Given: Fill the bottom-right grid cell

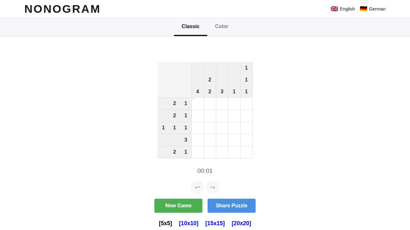Looking at the screenshot, I should tap(246, 152).
